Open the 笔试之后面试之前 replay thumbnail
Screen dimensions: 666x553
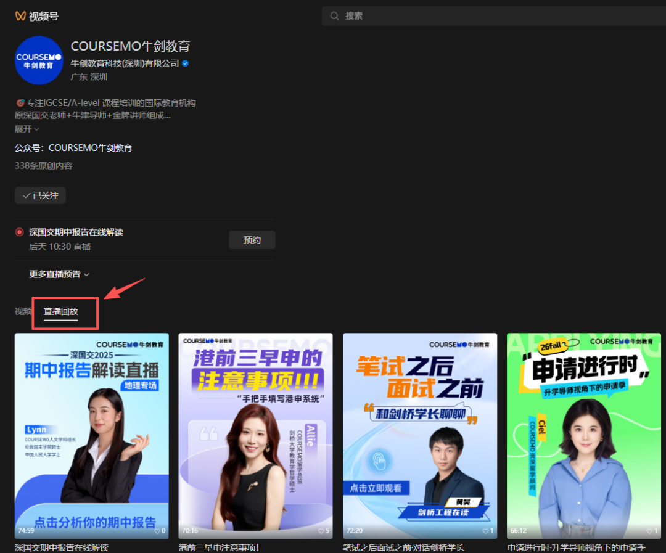pyautogui.click(x=420, y=436)
